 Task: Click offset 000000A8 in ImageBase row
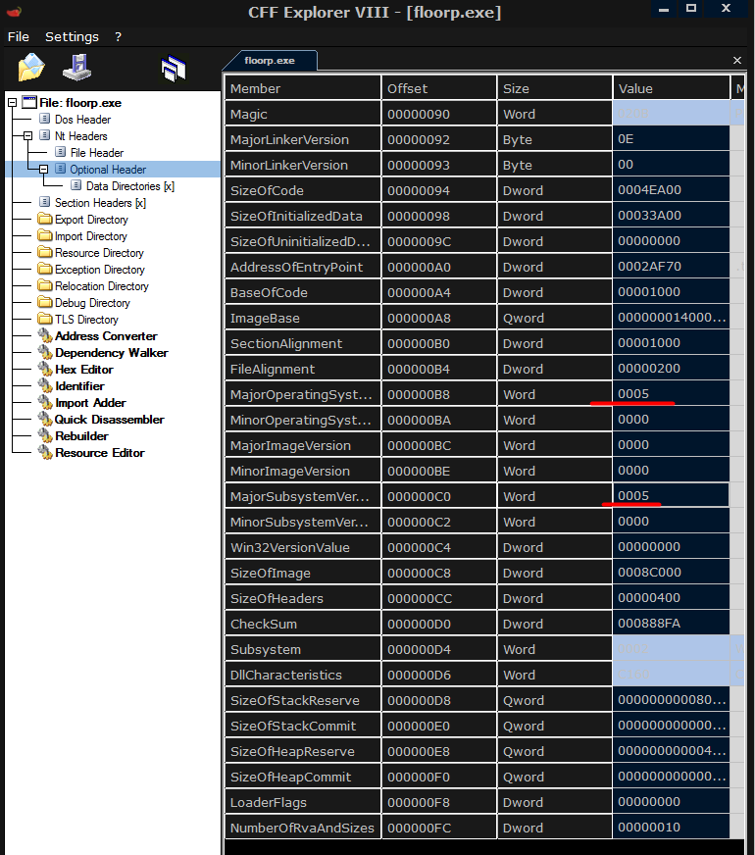439,318
